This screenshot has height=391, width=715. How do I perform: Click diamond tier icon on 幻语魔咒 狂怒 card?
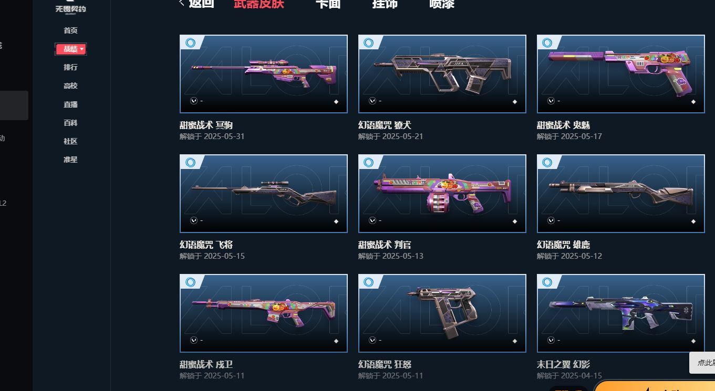[515, 341]
